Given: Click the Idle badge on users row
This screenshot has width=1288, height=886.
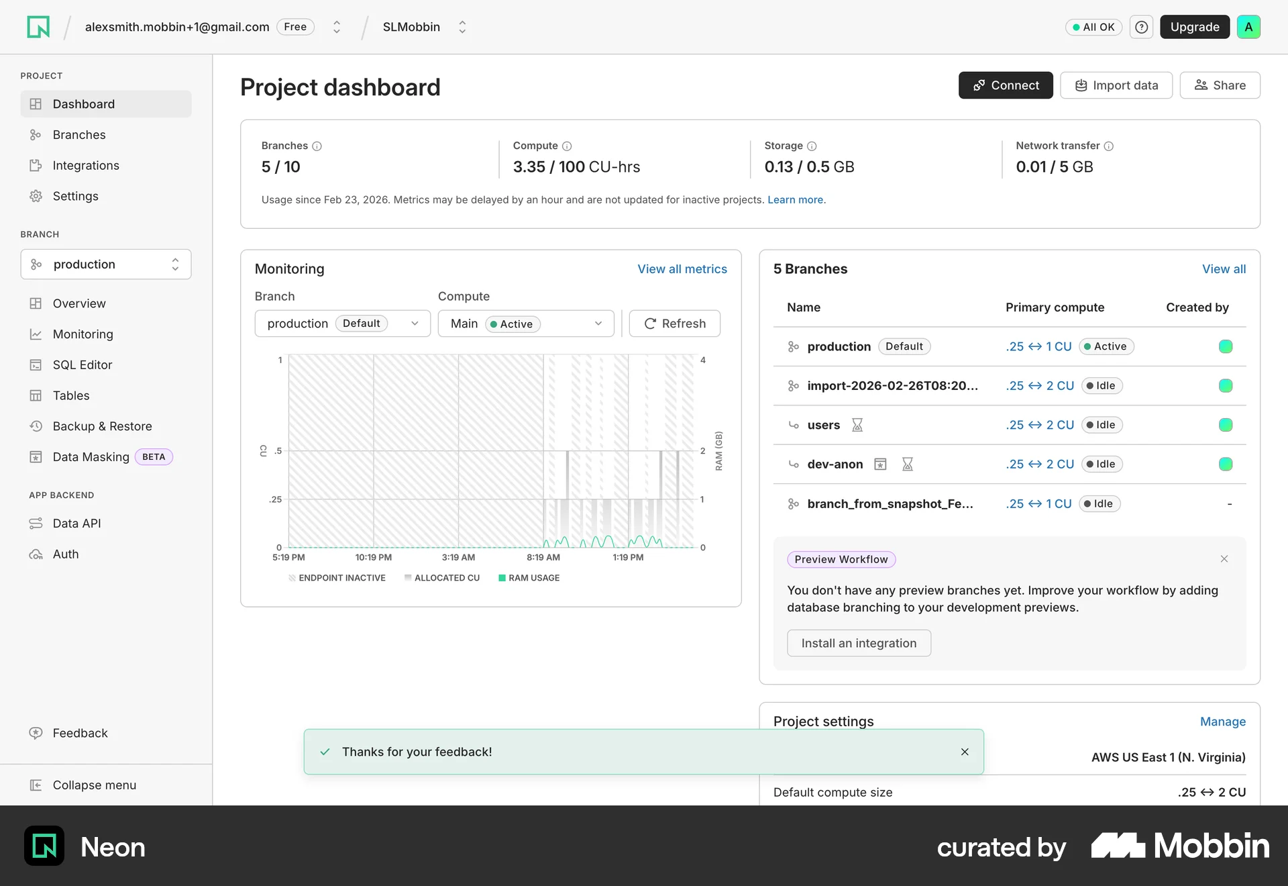Looking at the screenshot, I should tap(1102, 425).
